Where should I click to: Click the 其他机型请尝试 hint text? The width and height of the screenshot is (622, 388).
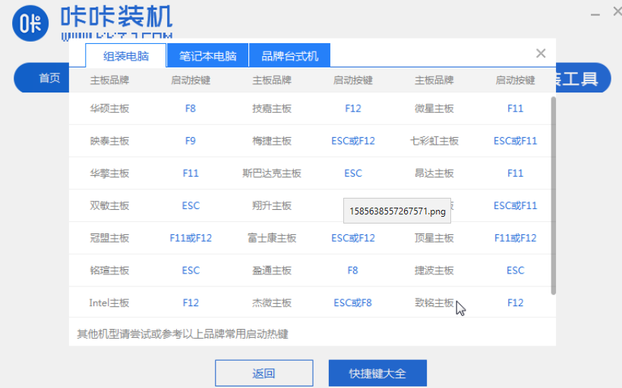(182, 334)
